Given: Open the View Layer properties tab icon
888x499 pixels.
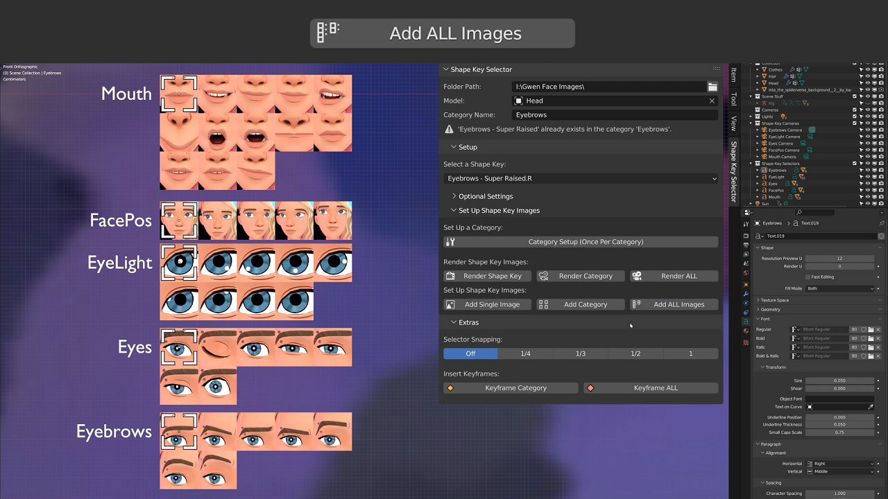Looking at the screenshot, I should (x=746, y=254).
